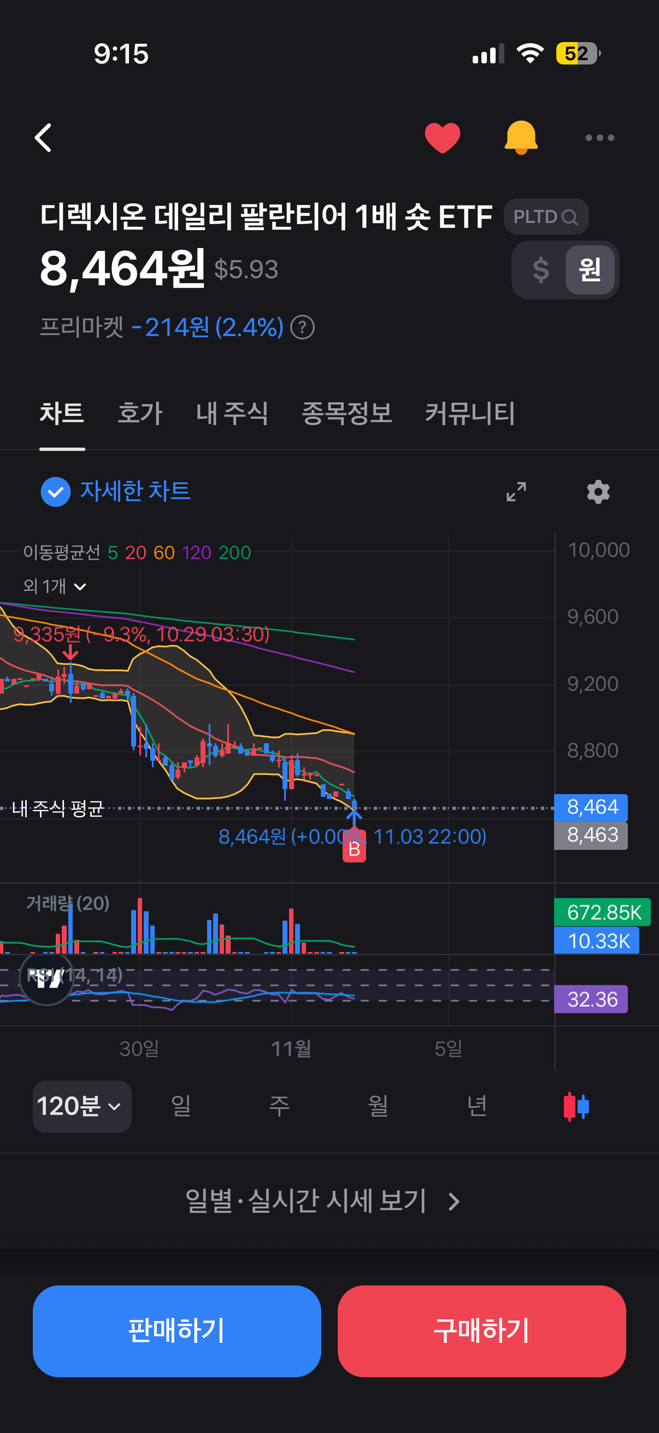Open the 커뮤니티 tab
Viewport: 659px width, 1433px height.
point(470,413)
